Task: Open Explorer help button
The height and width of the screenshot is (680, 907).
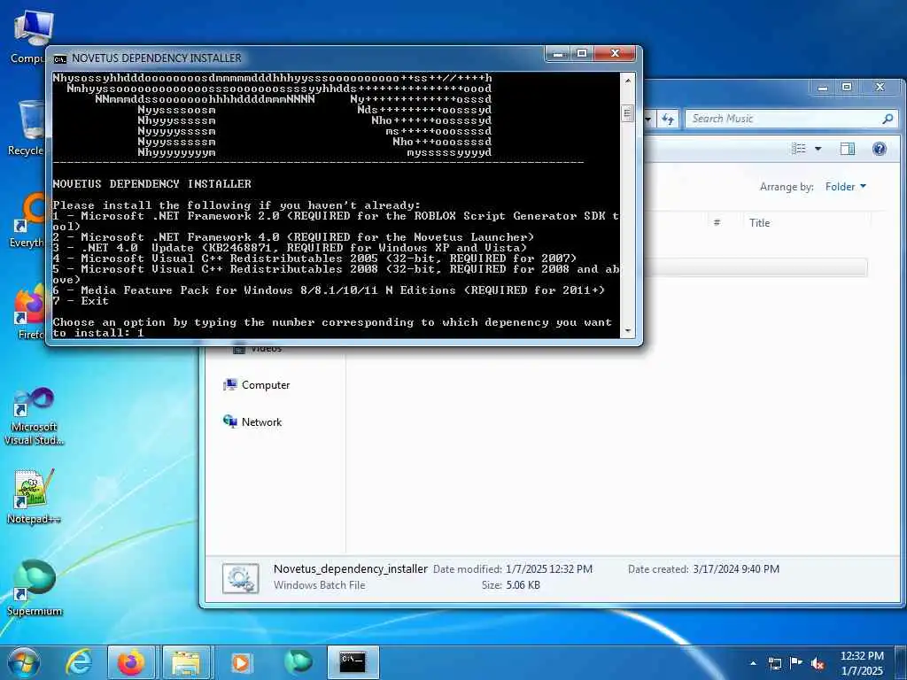Action: [880, 149]
